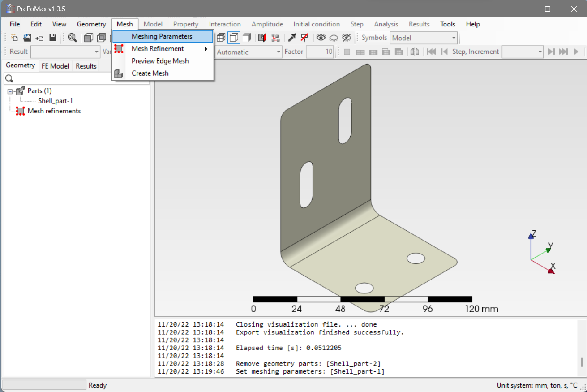The height and width of the screenshot is (392, 587).
Task: Open the Symbols Model dropdown
Action: click(453, 38)
